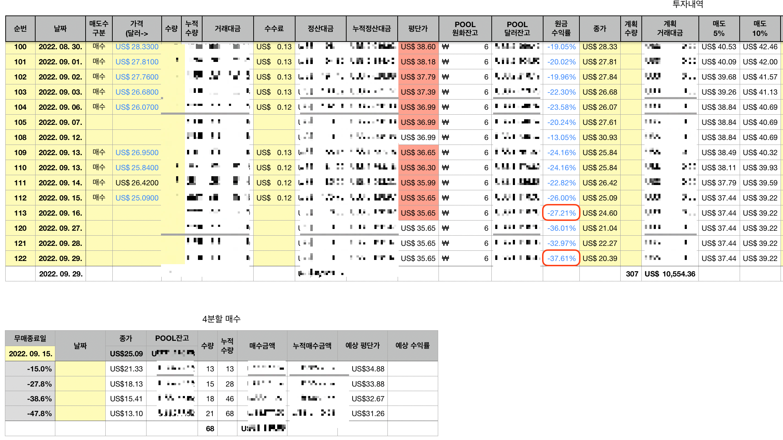The width and height of the screenshot is (783, 440).
Task: Select price link US$ 25.0900
Action: (x=137, y=198)
